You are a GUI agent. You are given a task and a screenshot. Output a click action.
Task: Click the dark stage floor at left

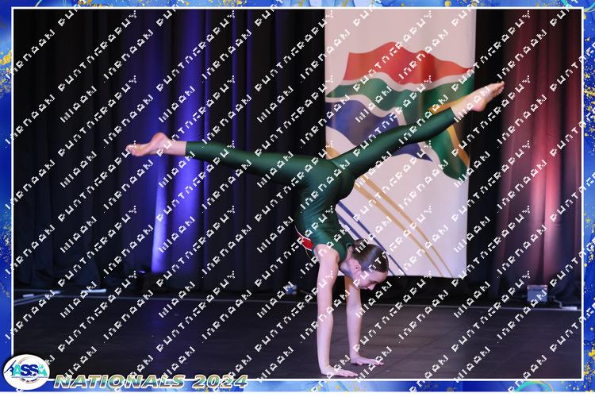point(119,333)
